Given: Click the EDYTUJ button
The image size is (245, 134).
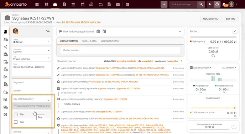Looking at the screenshot, I should [x=230, y=19].
